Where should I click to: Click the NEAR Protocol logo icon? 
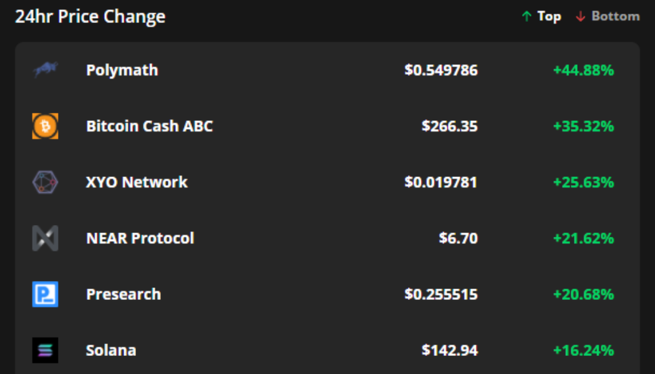coord(45,238)
